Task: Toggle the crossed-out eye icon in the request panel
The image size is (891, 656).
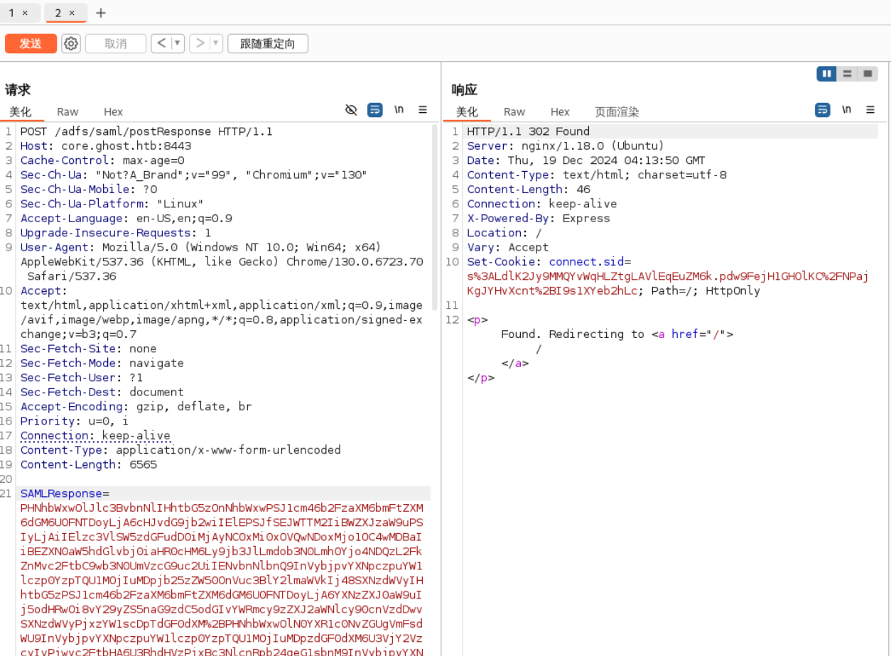Action: coord(351,110)
